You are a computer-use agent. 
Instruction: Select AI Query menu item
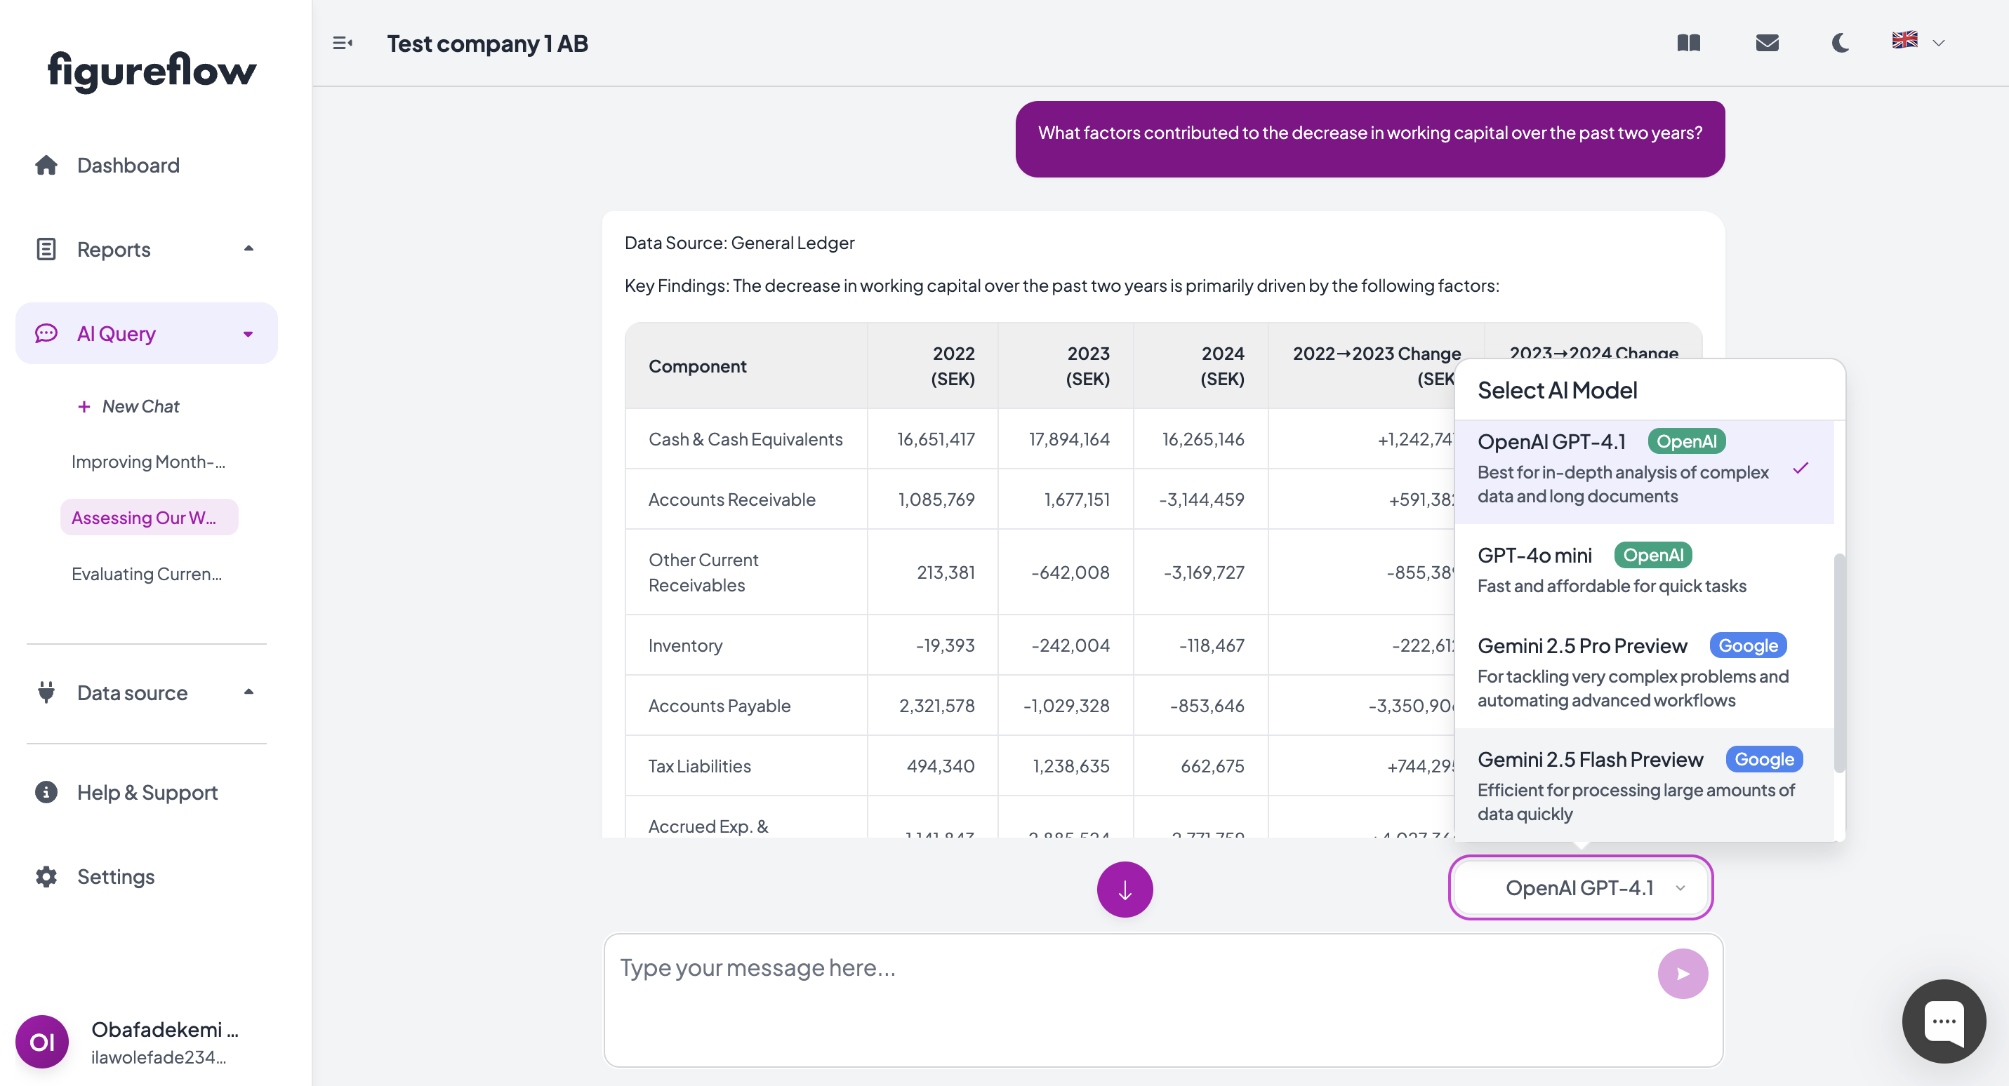[147, 334]
